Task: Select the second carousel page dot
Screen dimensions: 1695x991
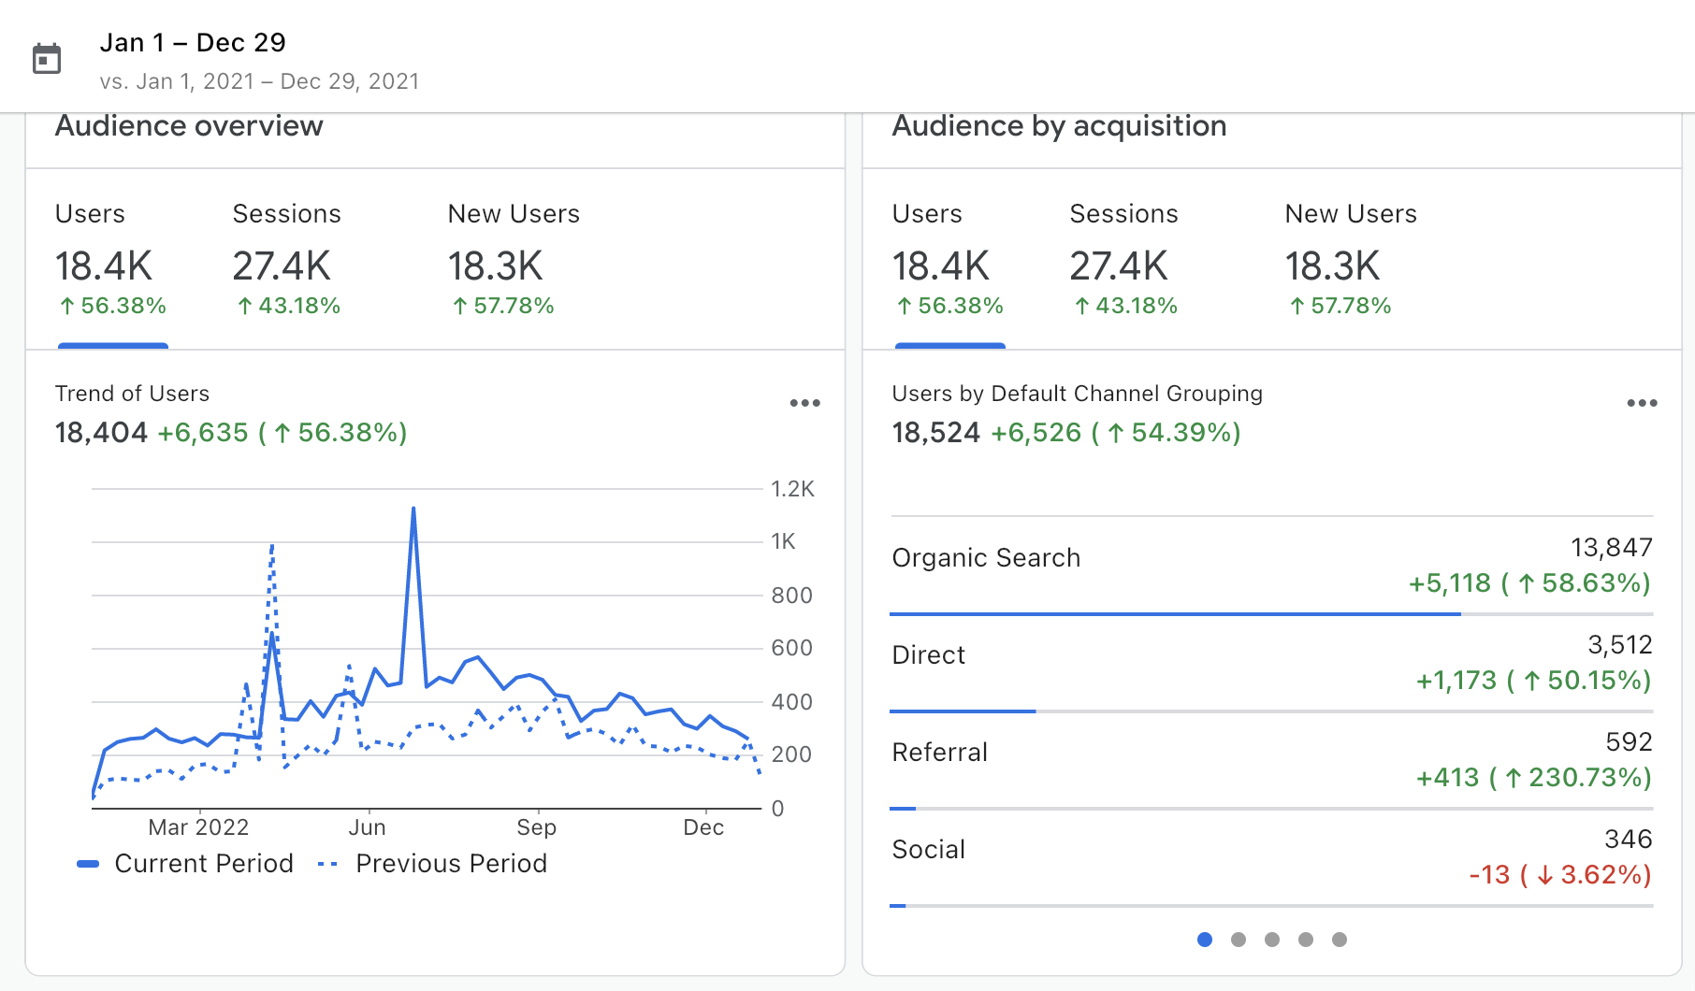Action: [1239, 940]
